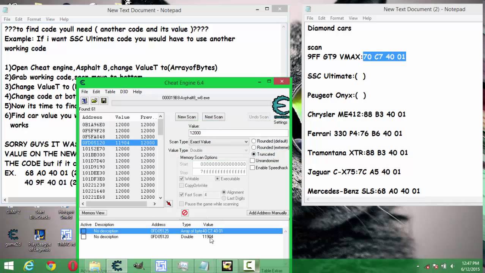Toggle the Writable checkbox
This screenshot has height=273, width=485.
182,179
